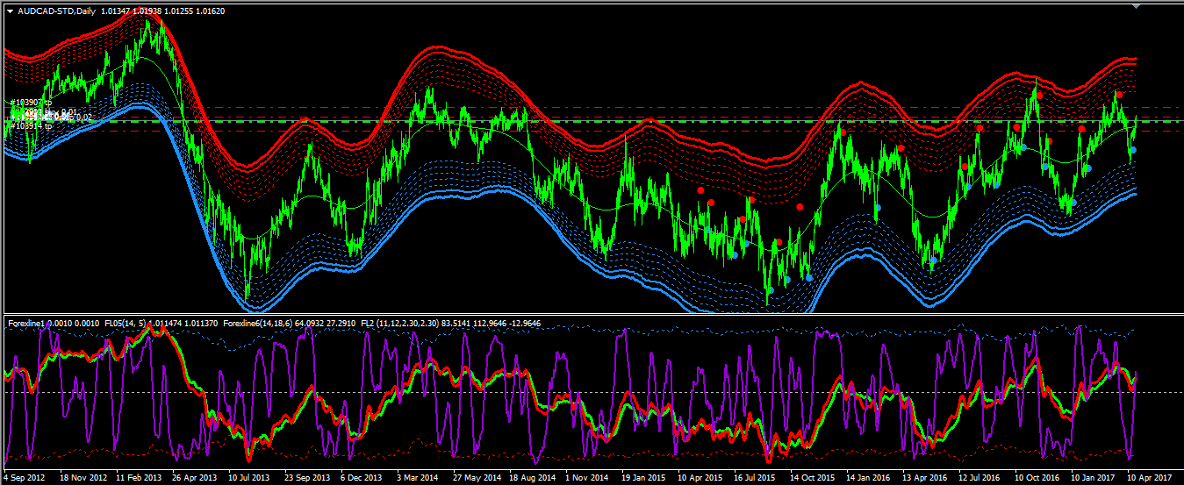This screenshot has width=1184, height=485.
Task: Click the rightmost blue signal dot on chart
Action: tap(1133, 150)
